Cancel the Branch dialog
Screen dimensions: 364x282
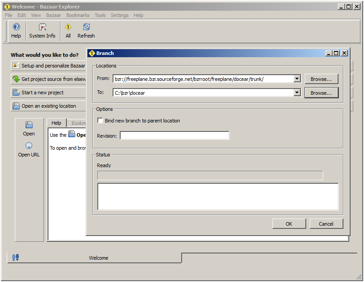pyautogui.click(x=326, y=224)
